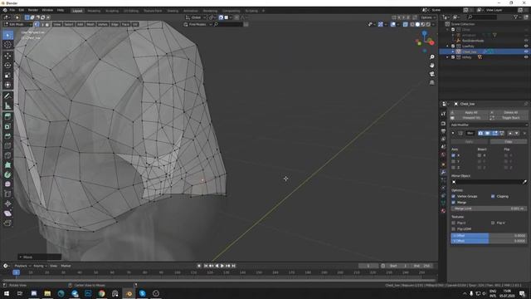Click the Merge Limit value field

(x=489, y=208)
